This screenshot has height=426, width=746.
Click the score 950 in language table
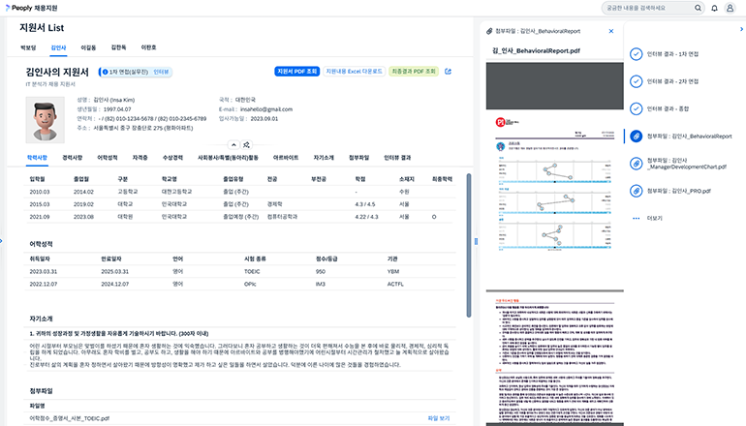(321, 271)
